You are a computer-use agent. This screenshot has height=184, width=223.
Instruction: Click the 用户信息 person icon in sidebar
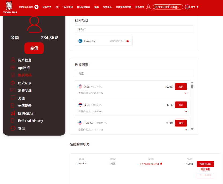tap(13, 60)
